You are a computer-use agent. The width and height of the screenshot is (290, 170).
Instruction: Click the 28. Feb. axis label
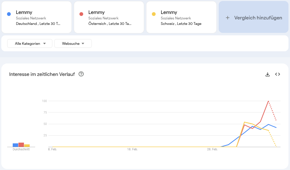tap(212, 149)
